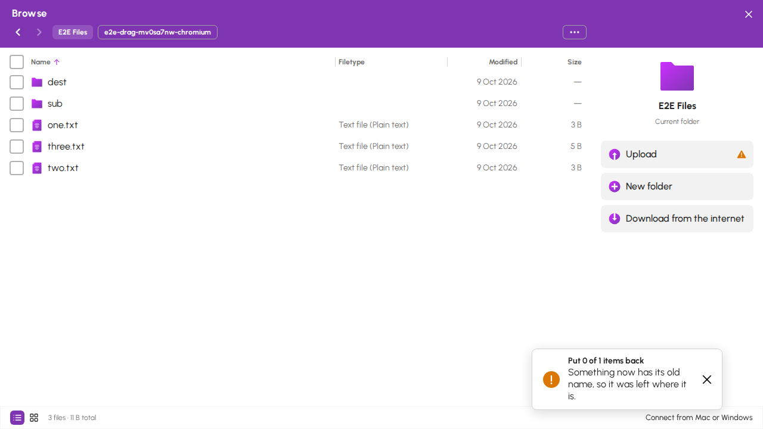Click the one.txt file icon

37,125
